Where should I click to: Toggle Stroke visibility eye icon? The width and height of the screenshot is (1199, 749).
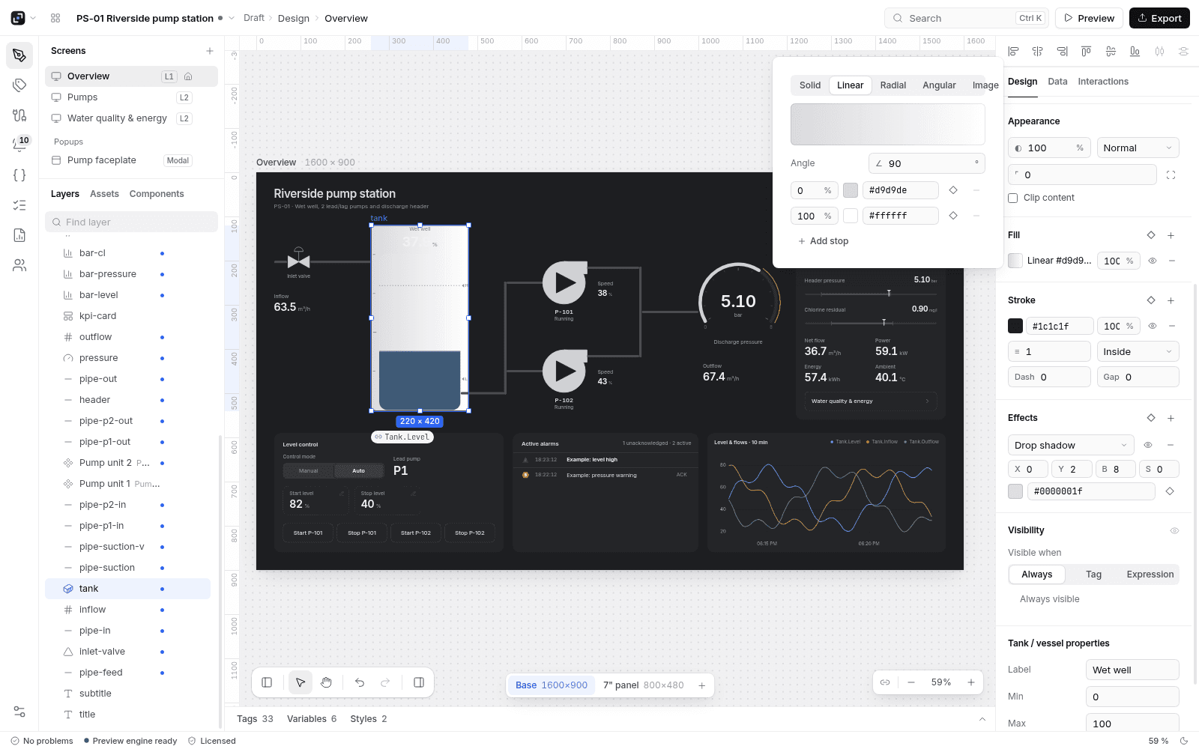click(1153, 326)
